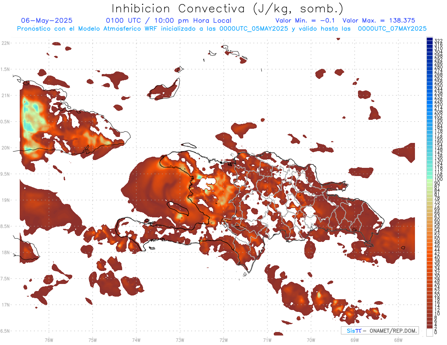Click the "0" colorbar value label
Image resolution: width=447 pixels, height=345 pixels.
[x=436, y=332]
